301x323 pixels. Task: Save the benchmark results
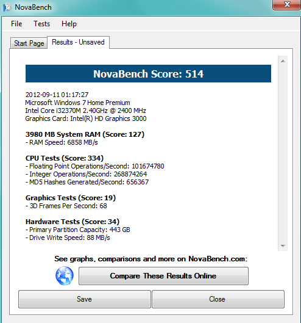85,299
